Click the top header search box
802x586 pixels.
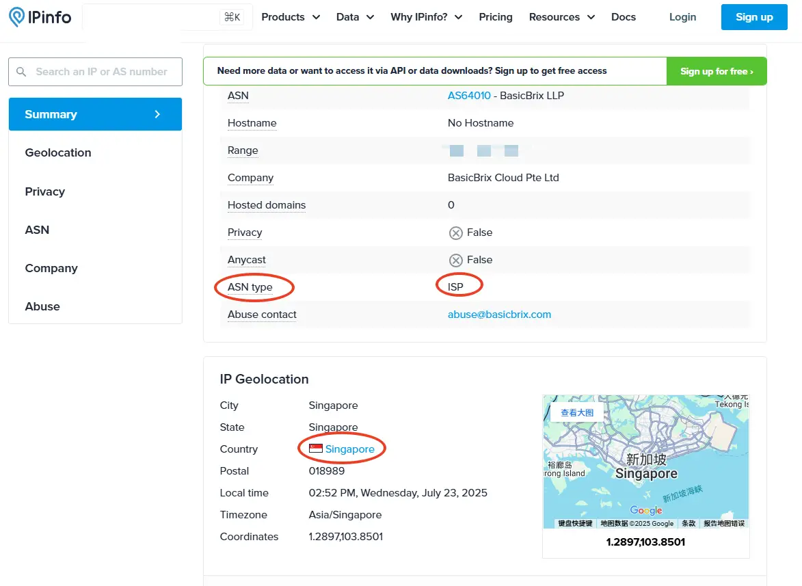pos(168,17)
